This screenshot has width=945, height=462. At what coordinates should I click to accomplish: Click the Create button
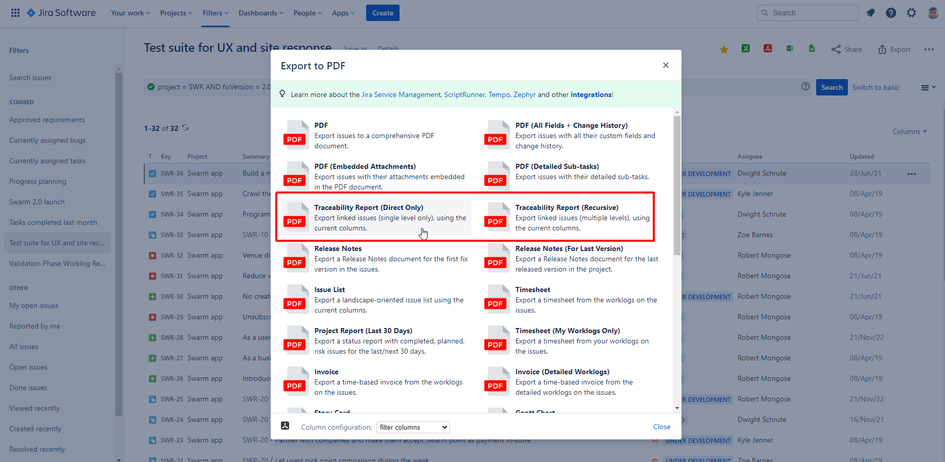coord(383,13)
